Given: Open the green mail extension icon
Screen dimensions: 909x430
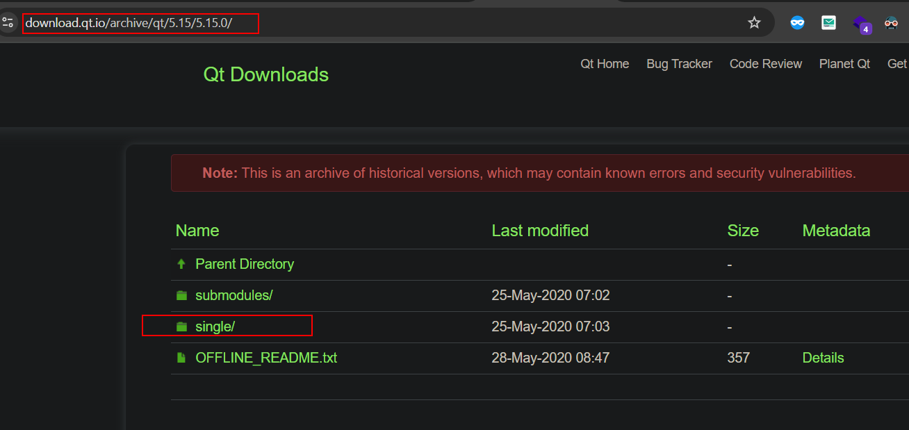Looking at the screenshot, I should point(828,23).
